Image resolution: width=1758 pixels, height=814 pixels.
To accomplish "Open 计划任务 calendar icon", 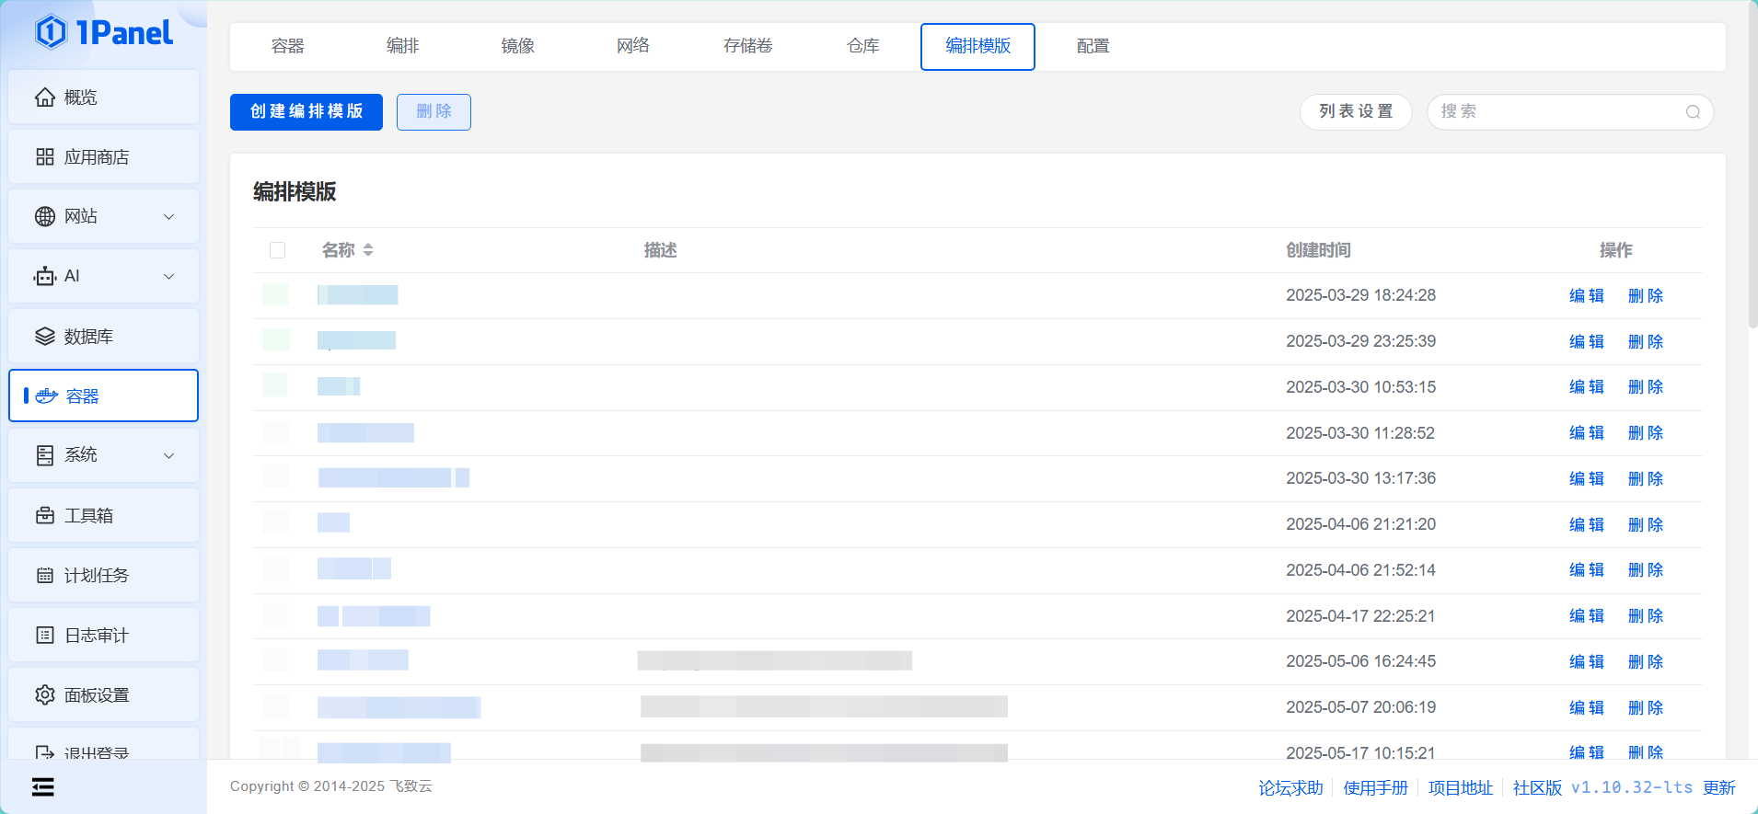I will (45, 576).
